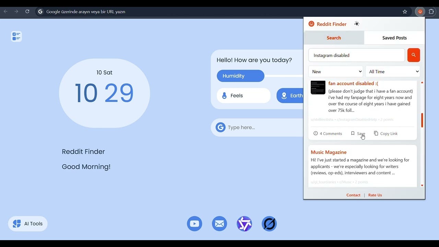Select the Search tab
This screenshot has height=247, width=439.
334,38
